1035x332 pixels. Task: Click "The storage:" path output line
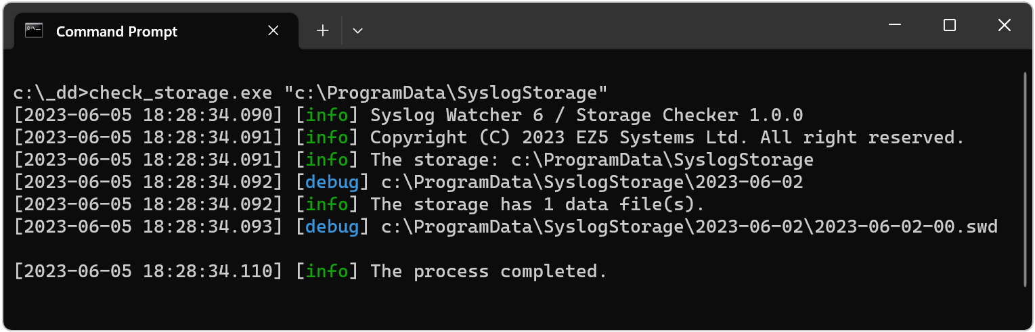(x=592, y=160)
